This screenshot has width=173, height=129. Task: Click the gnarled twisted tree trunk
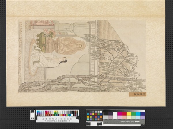pyautogui.click(x=58, y=82)
